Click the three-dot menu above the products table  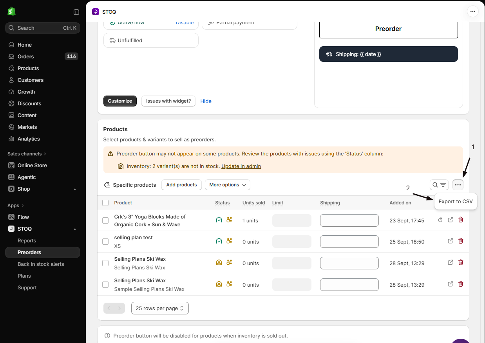tap(458, 185)
